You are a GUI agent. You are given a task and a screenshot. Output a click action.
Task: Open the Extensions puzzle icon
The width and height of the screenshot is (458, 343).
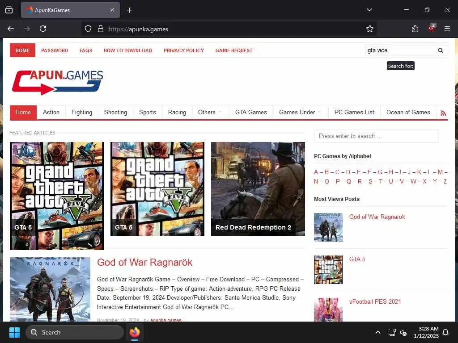pos(415,29)
